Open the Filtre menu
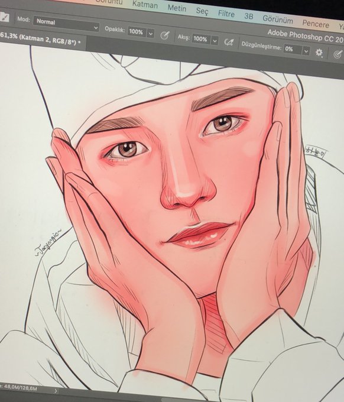Viewport: 344px width, 402px height. (226, 14)
